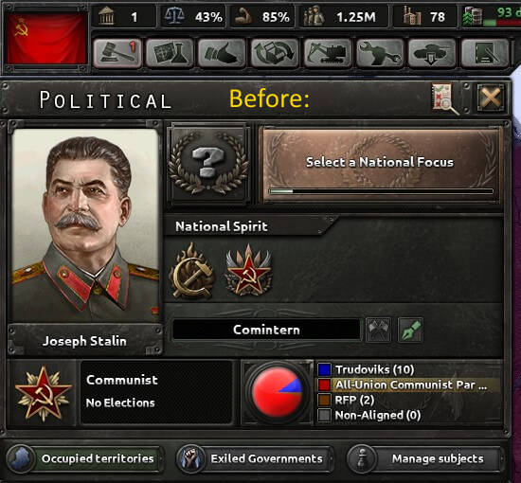This screenshot has width=521, height=483.
Task: Select All-Union Communist Party entry
Action: coord(408,385)
